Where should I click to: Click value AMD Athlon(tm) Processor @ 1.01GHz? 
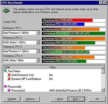tap(70, 90)
